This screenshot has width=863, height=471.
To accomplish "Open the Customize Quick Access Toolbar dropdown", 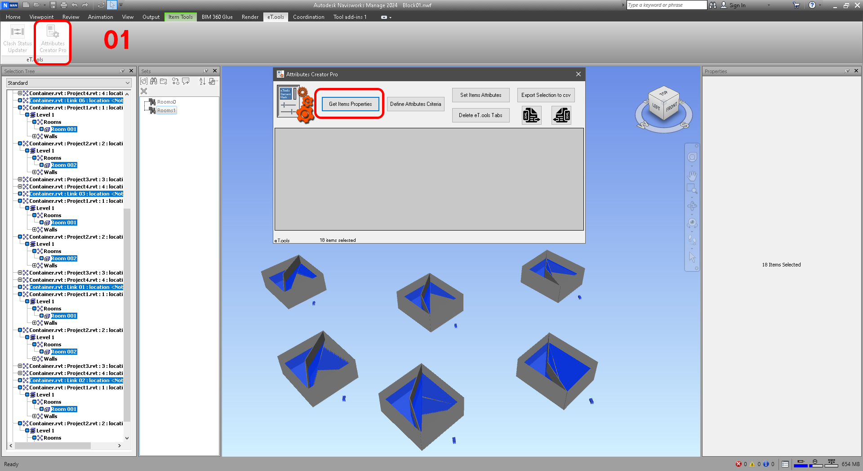I will click(121, 5).
